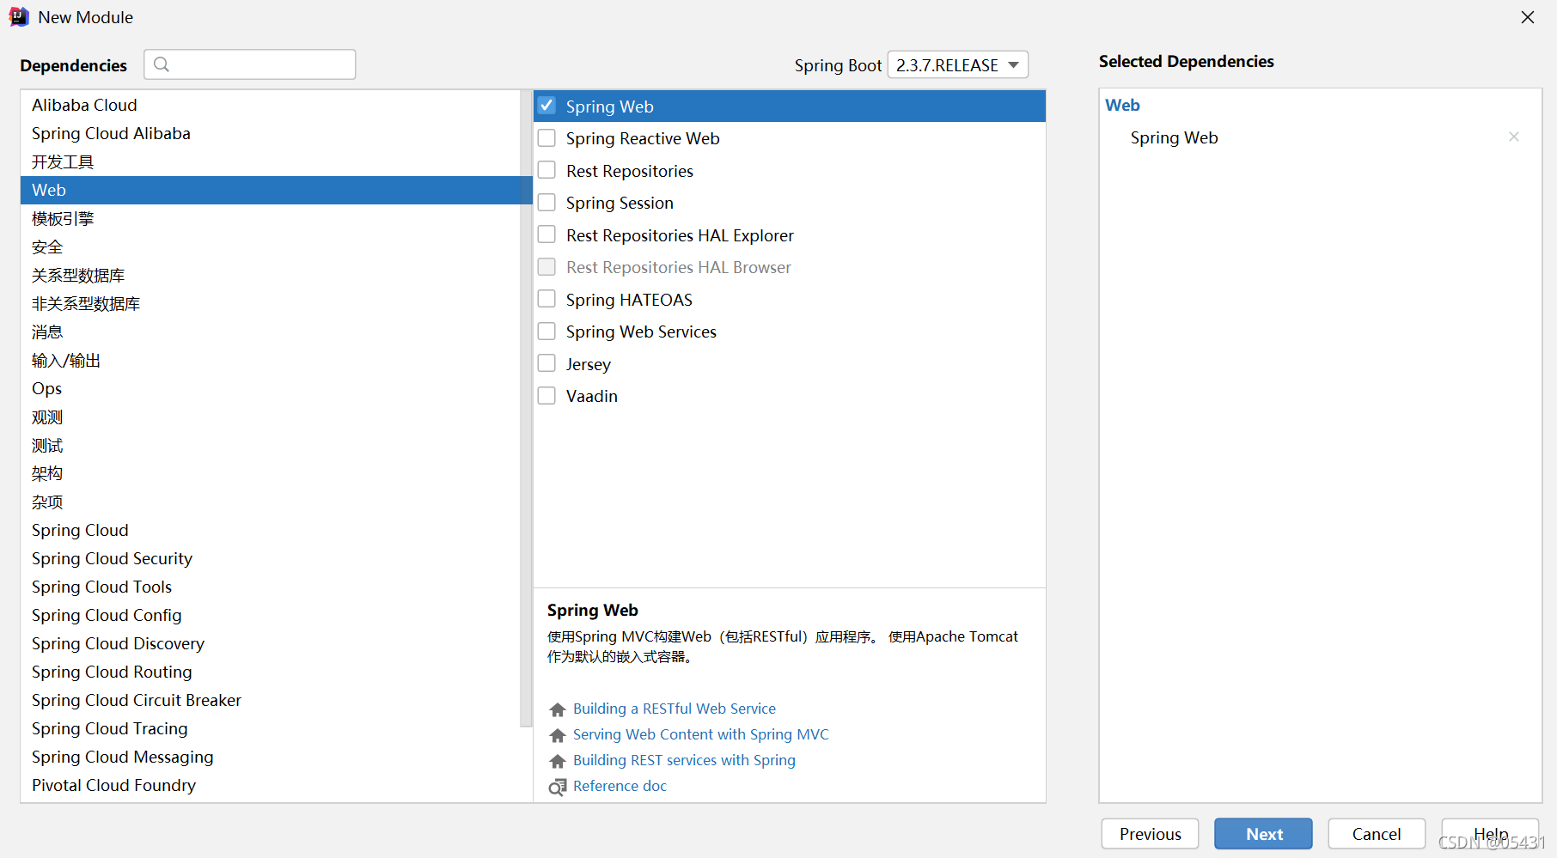Click the search magnifier icon in Dependencies
This screenshot has height=858, width=1557.
(x=162, y=64)
